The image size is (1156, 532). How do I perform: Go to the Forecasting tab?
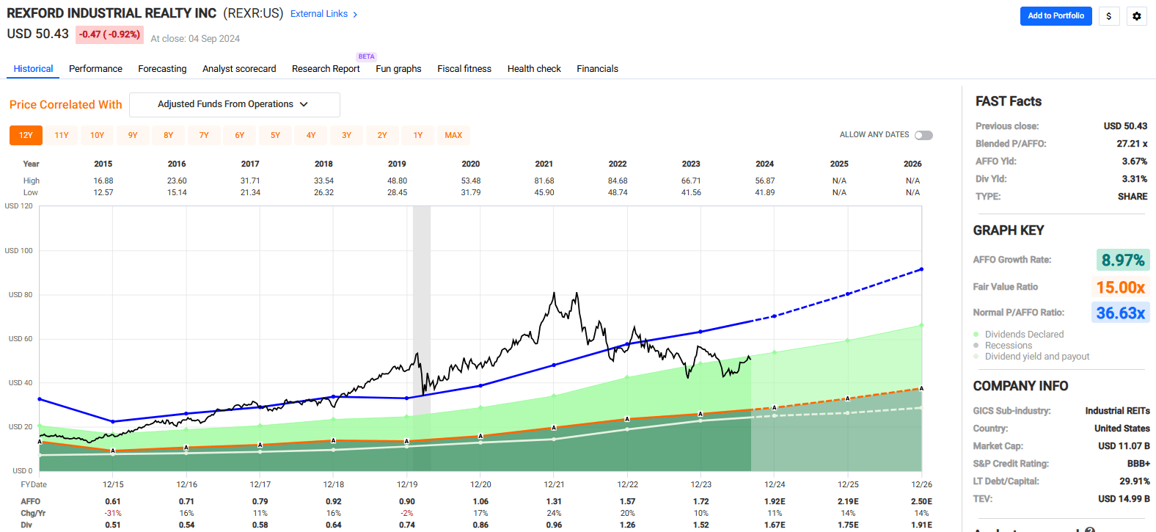pyautogui.click(x=162, y=69)
